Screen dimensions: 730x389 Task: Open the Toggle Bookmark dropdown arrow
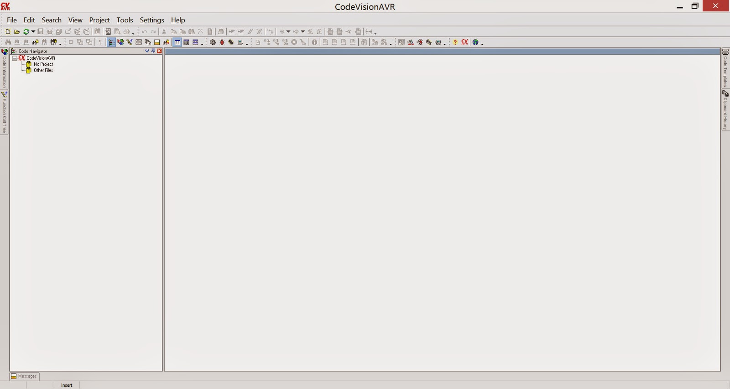[x=288, y=31]
